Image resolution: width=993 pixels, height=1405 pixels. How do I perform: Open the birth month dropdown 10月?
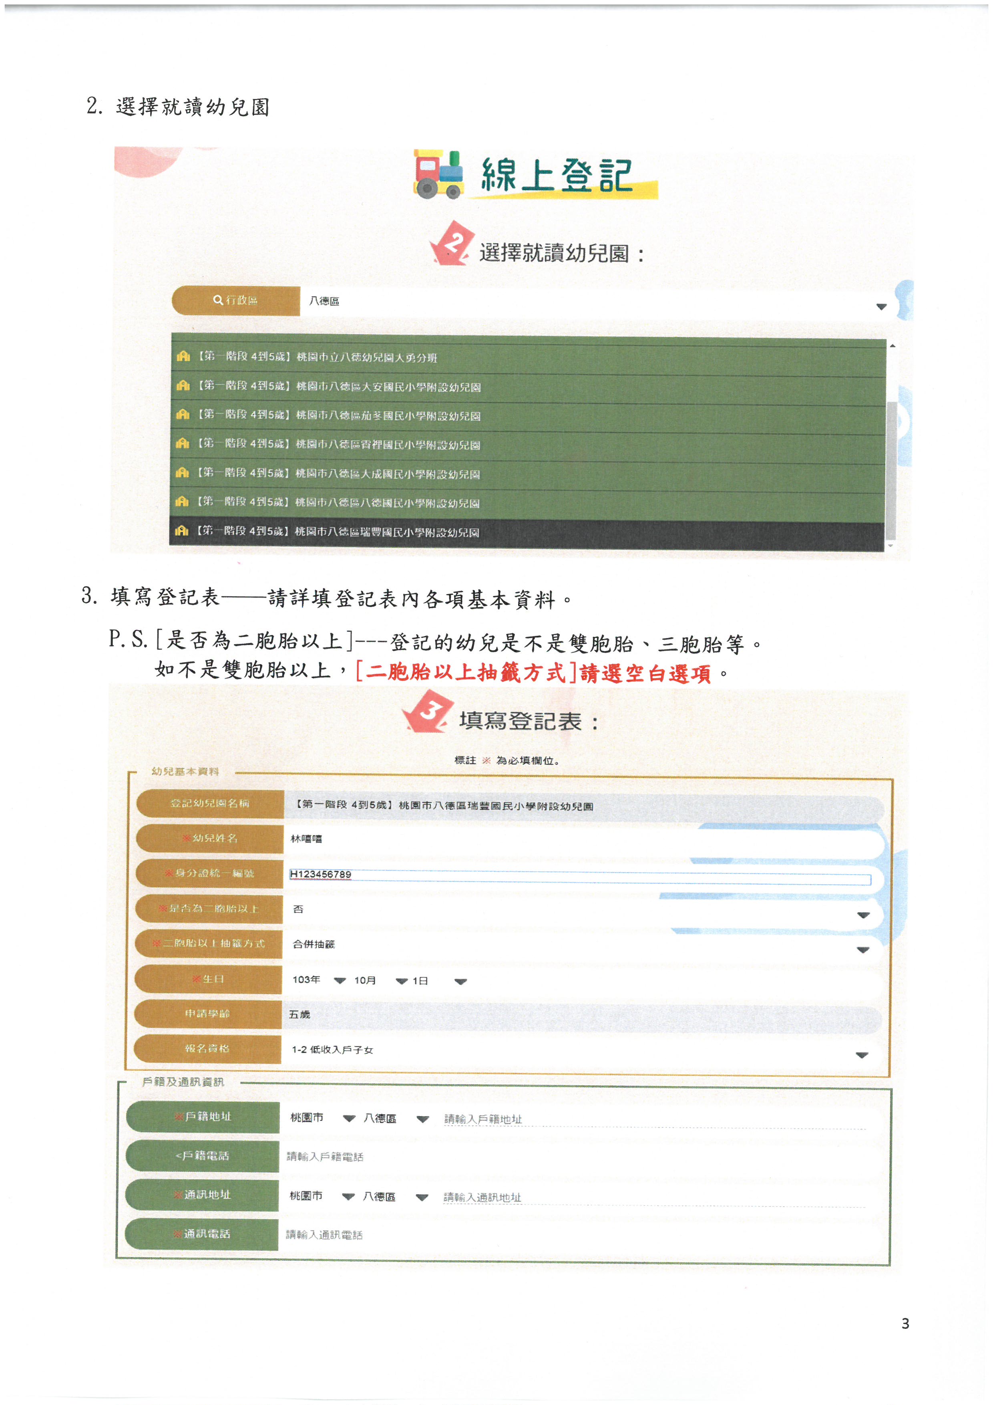380,980
